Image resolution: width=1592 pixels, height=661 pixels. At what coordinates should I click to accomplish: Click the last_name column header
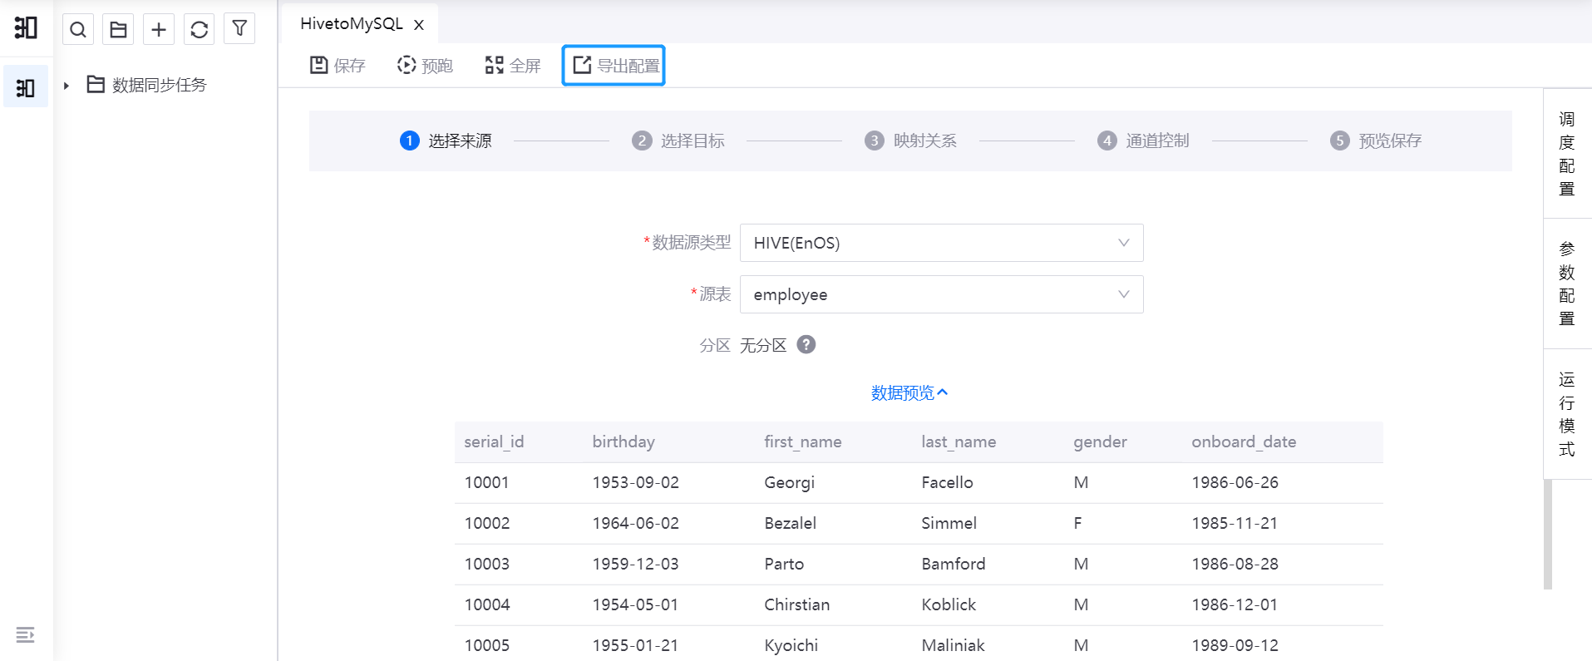[959, 441]
